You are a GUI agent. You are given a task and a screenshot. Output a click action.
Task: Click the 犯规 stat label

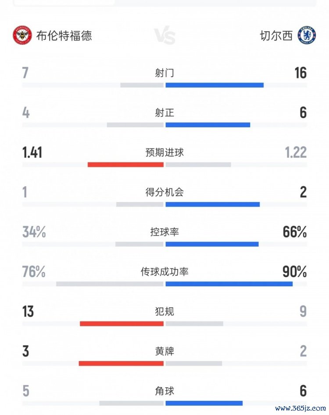click(x=164, y=312)
